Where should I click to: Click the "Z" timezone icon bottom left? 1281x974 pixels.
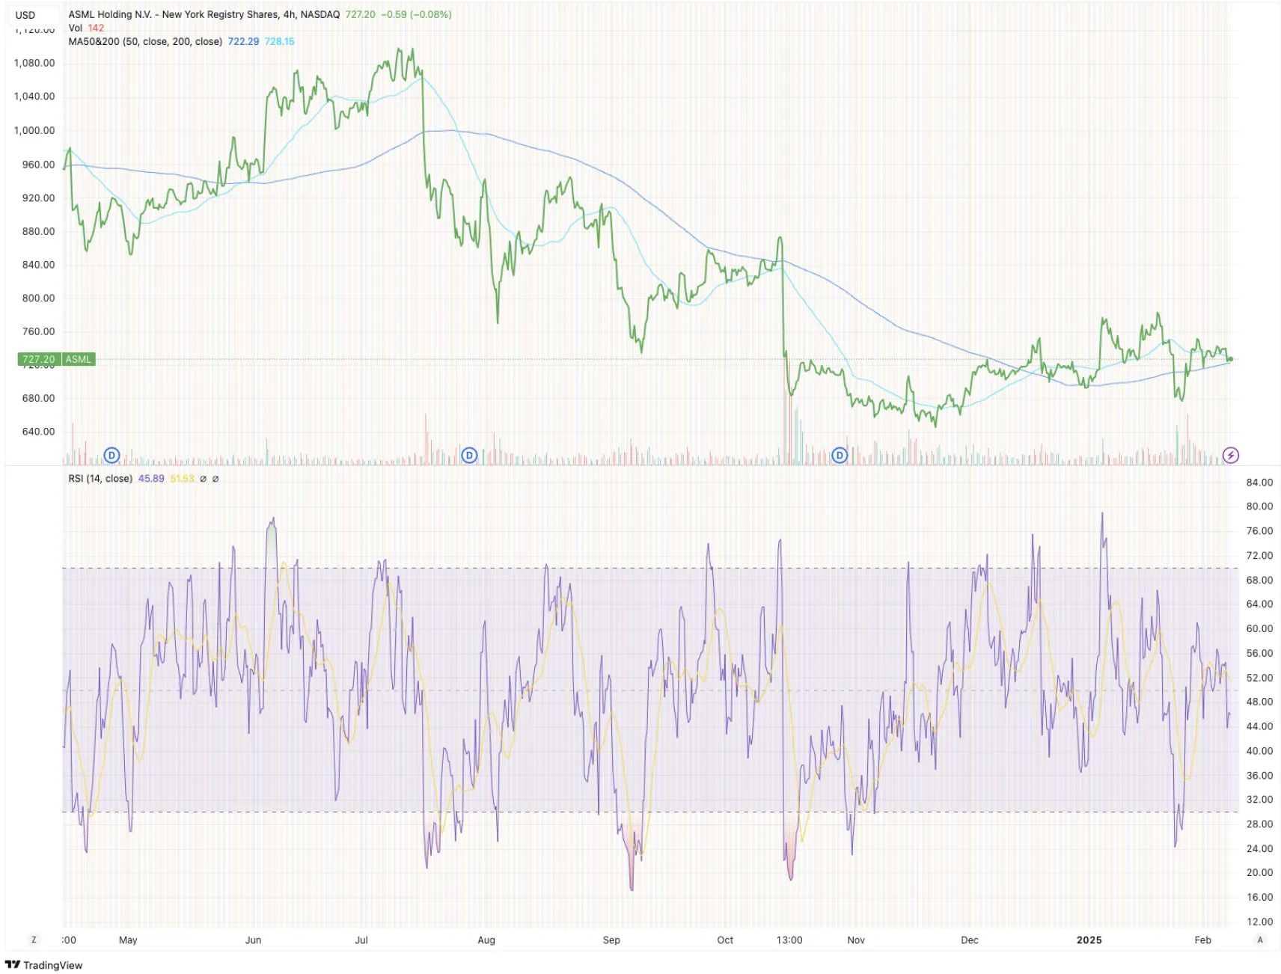(x=33, y=940)
